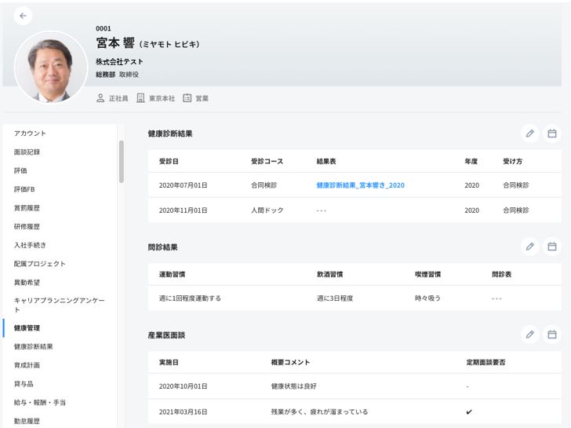Open the 健康診断結果_宮本響き_2020 file link

click(x=361, y=185)
